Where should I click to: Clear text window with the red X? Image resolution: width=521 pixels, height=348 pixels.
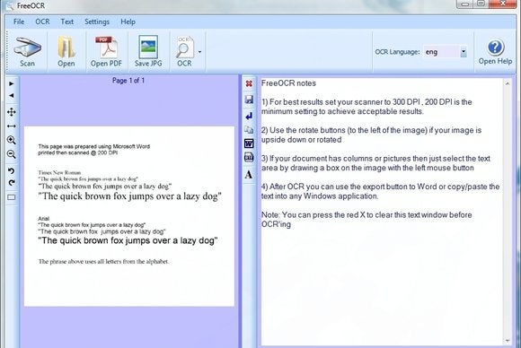tap(249, 83)
